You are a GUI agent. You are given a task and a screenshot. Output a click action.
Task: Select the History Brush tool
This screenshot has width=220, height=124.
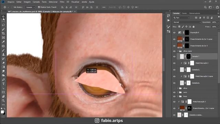pos(3,59)
